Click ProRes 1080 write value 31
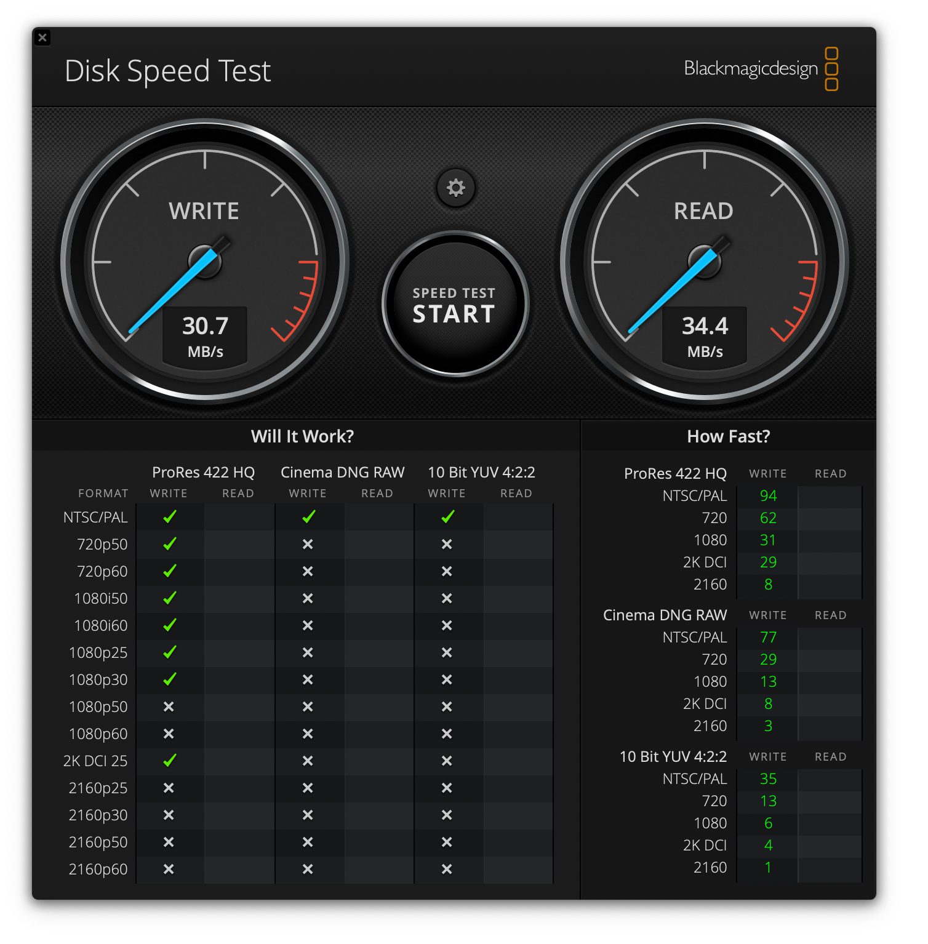The height and width of the screenshot is (944, 928). tap(768, 540)
